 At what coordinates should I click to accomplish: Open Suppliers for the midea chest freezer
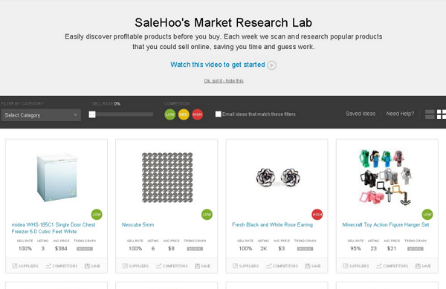(x=25, y=266)
